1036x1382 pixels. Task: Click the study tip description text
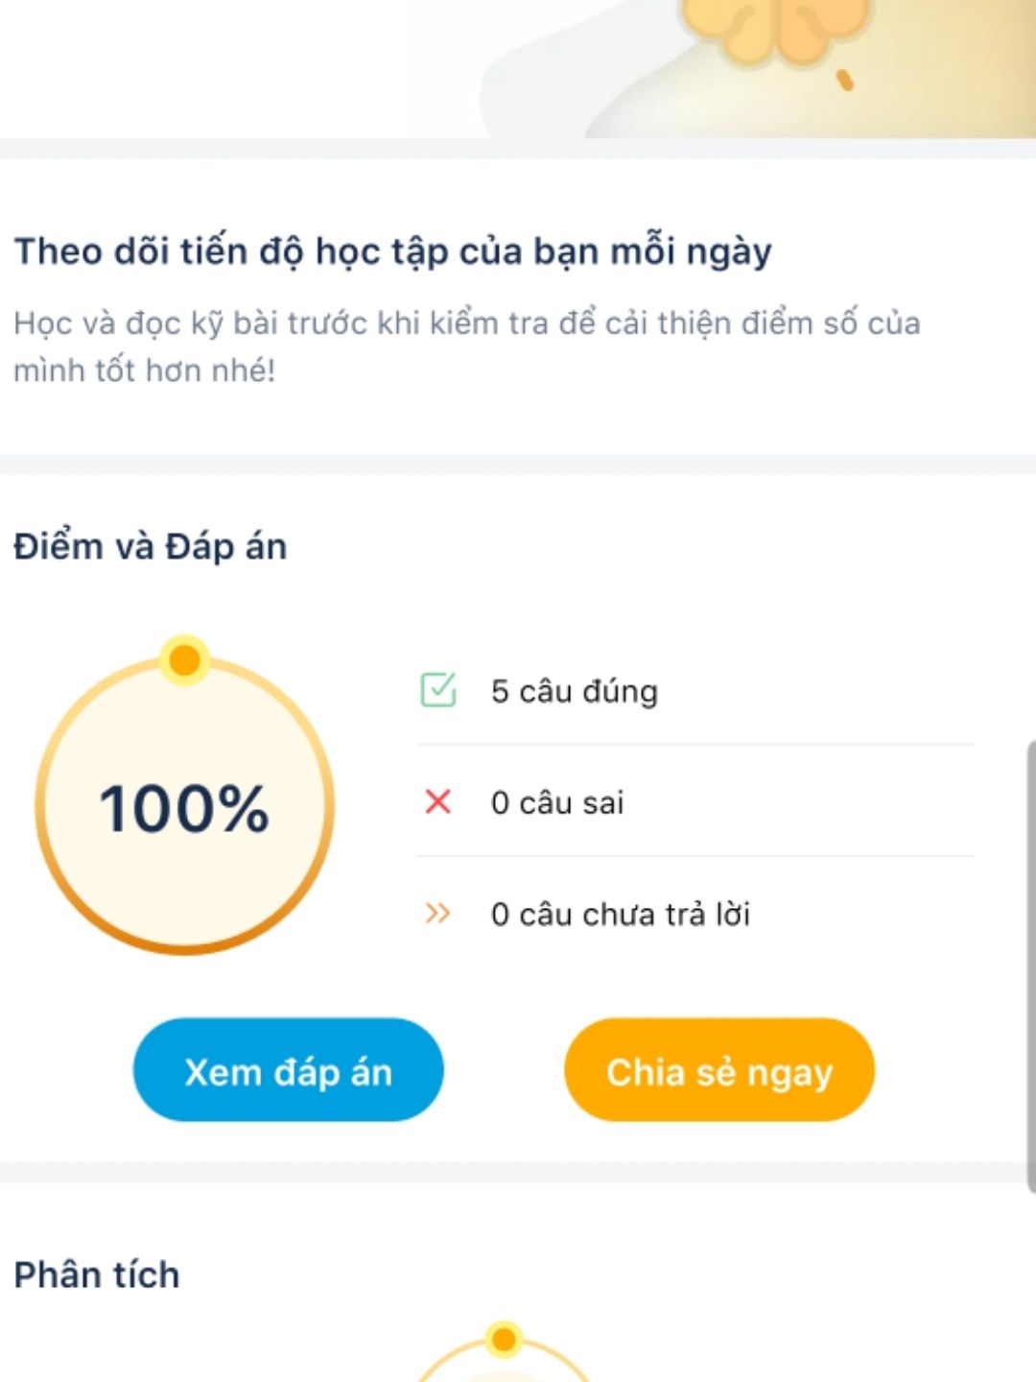click(467, 345)
